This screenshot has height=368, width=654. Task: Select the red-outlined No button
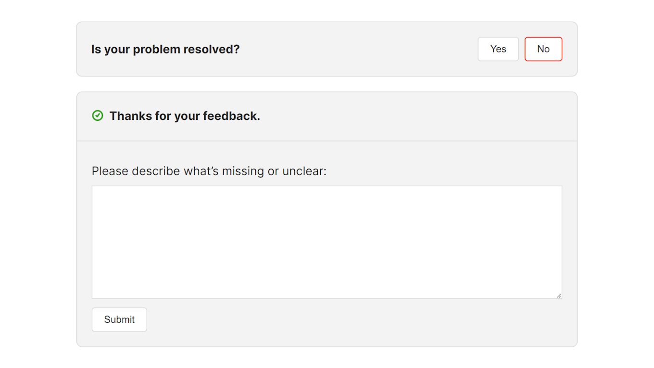pos(543,49)
